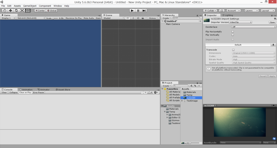277x148 pixels.
Task: Toggle Flip Horizontally checkbox
Action: pyautogui.click(x=233, y=32)
